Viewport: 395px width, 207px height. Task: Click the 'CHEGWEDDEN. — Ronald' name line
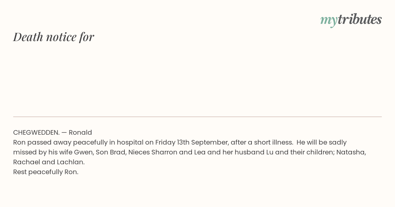click(53, 132)
